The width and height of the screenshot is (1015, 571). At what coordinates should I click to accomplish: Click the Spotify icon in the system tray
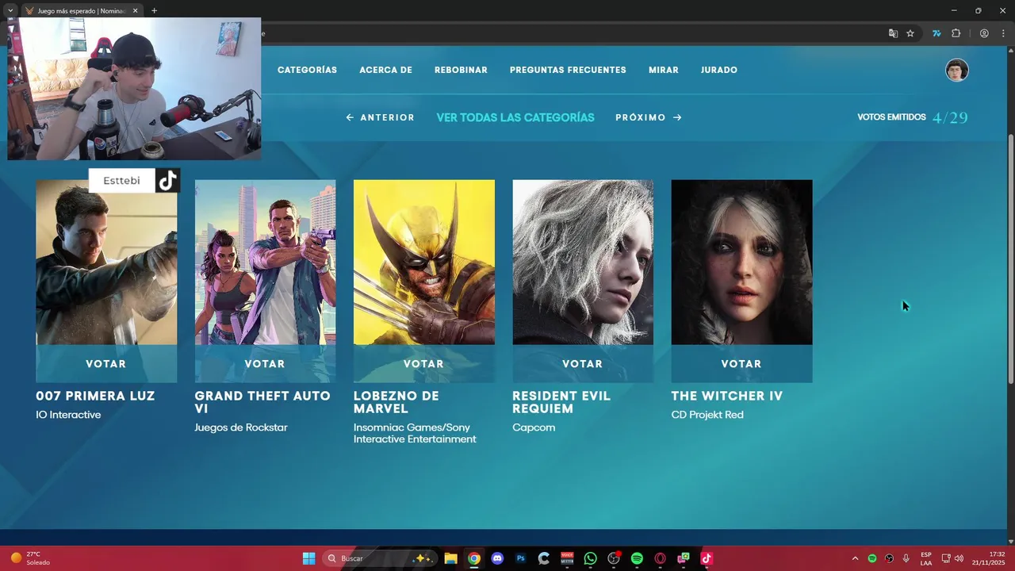[x=872, y=558]
